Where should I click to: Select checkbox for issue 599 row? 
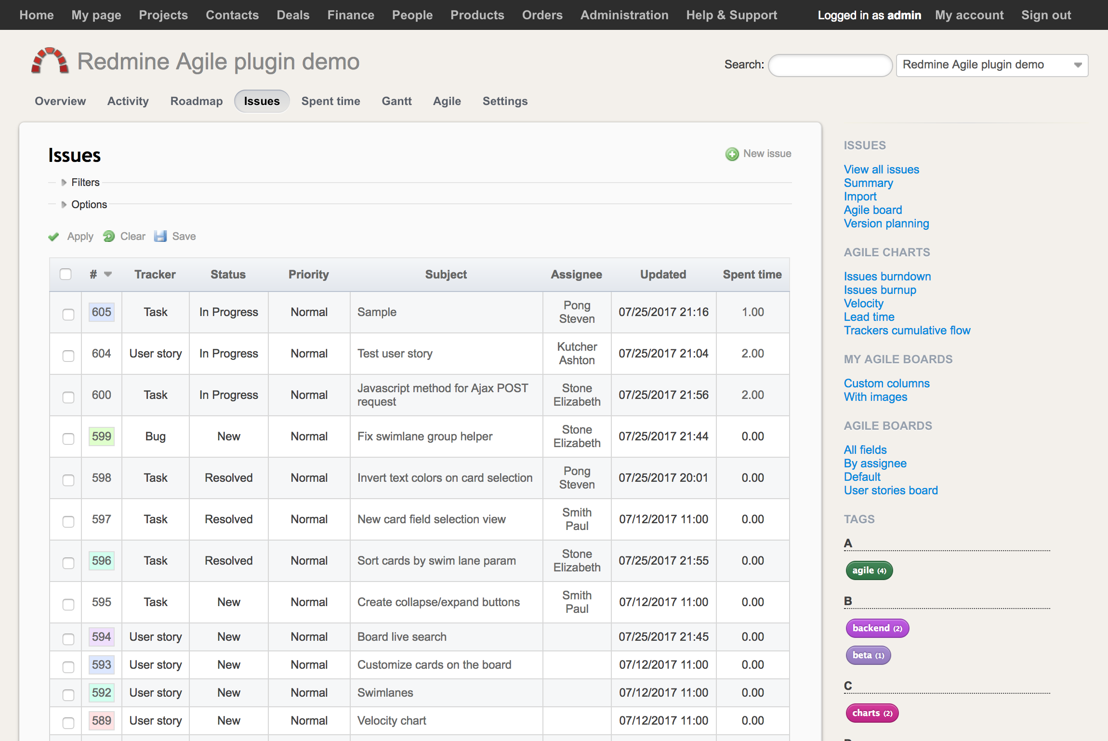point(68,438)
